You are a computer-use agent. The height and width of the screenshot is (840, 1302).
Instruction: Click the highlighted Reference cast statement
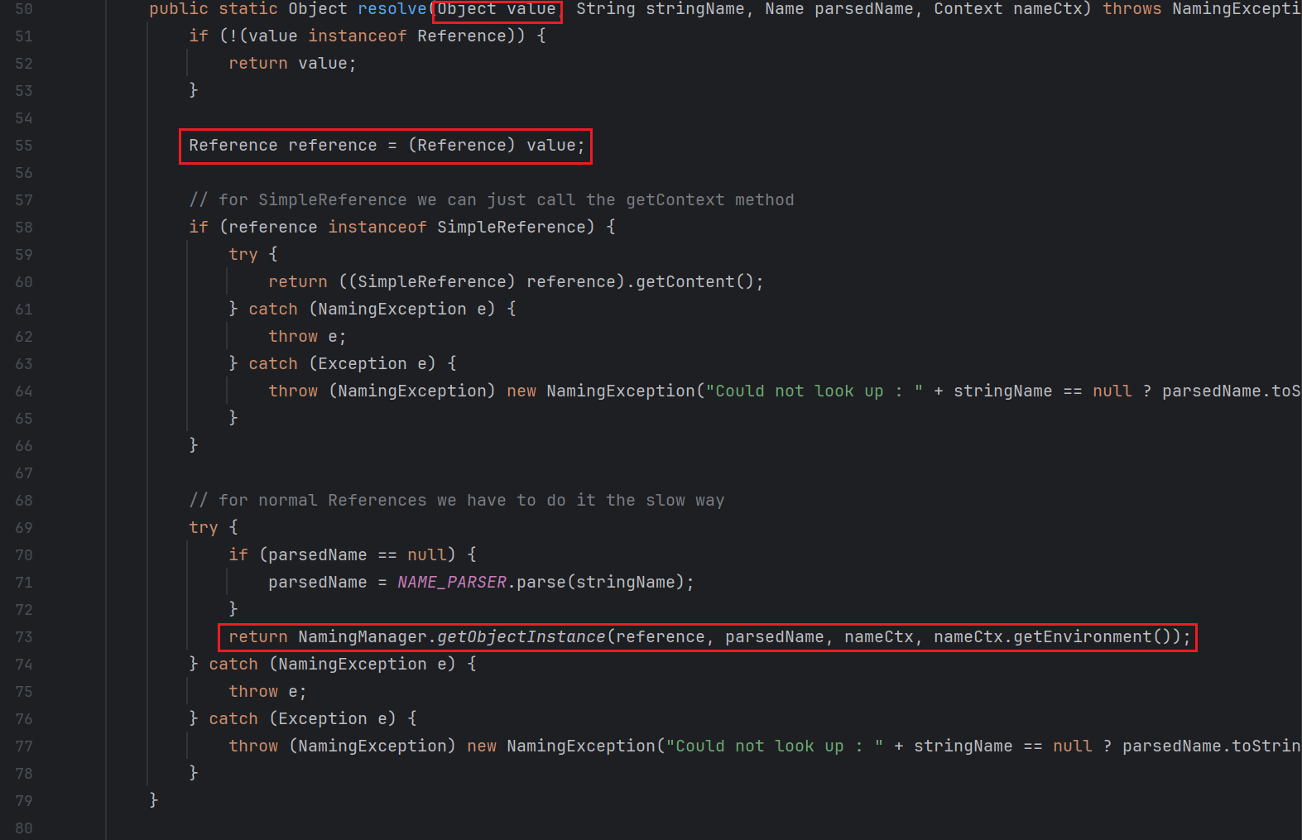386,146
